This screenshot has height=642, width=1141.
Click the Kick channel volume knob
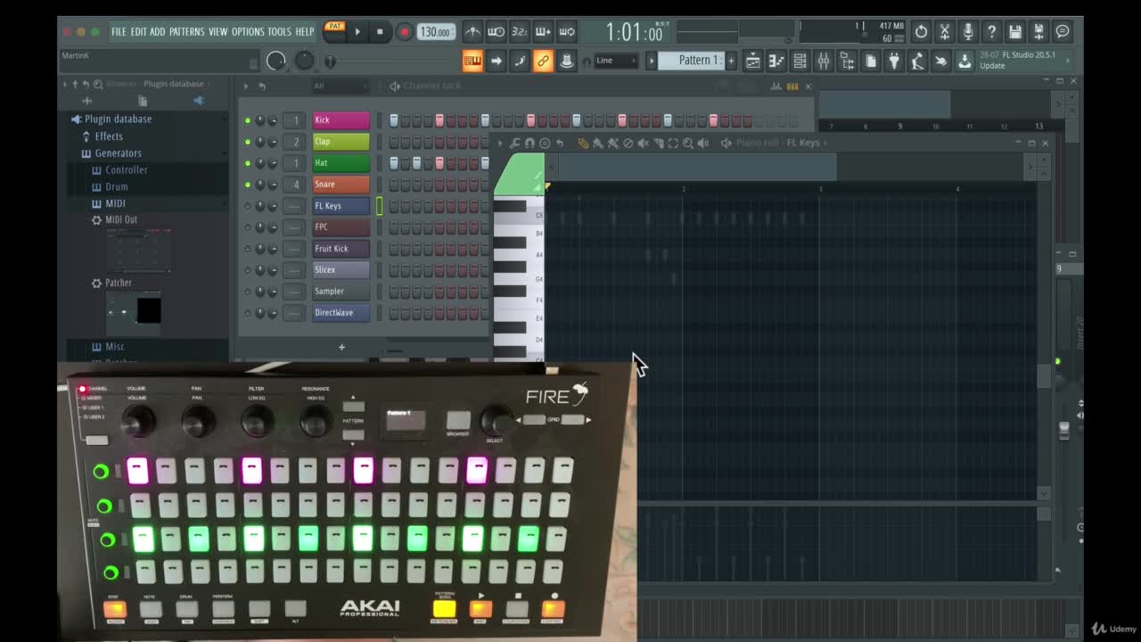pyautogui.click(x=273, y=120)
